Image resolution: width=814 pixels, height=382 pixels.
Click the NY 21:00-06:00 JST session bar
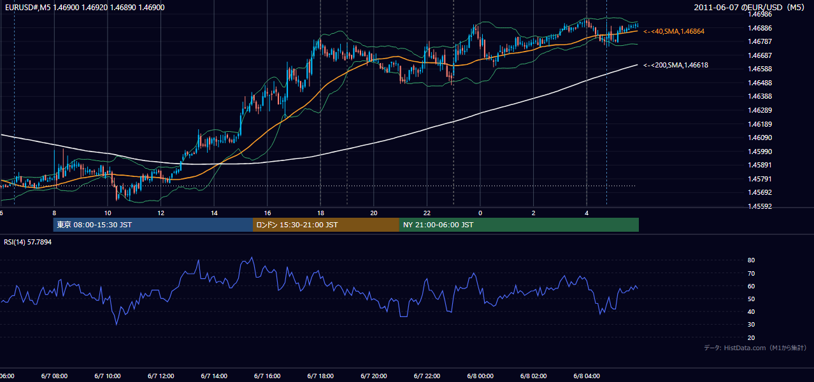(x=519, y=225)
